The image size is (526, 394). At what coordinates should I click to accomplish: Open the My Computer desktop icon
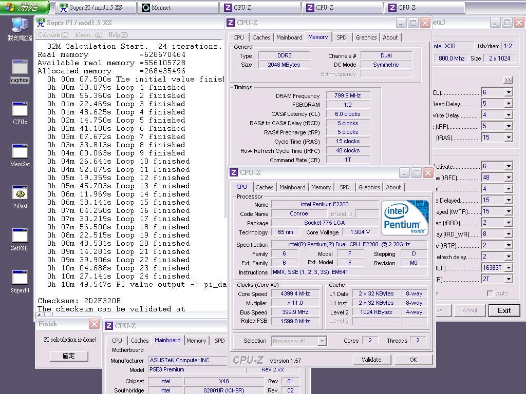[20, 29]
